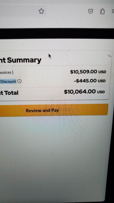Select the -$445.00 USD discount amount

coord(90,81)
